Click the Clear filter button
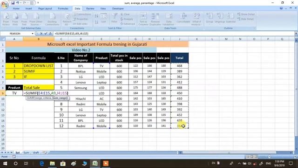Viewport: 298px width, 168px height. [125, 14]
